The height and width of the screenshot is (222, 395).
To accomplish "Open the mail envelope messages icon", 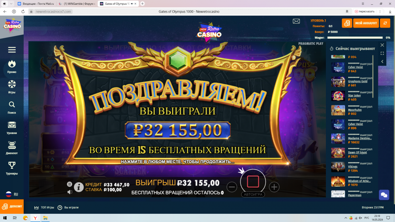I will coord(296,21).
